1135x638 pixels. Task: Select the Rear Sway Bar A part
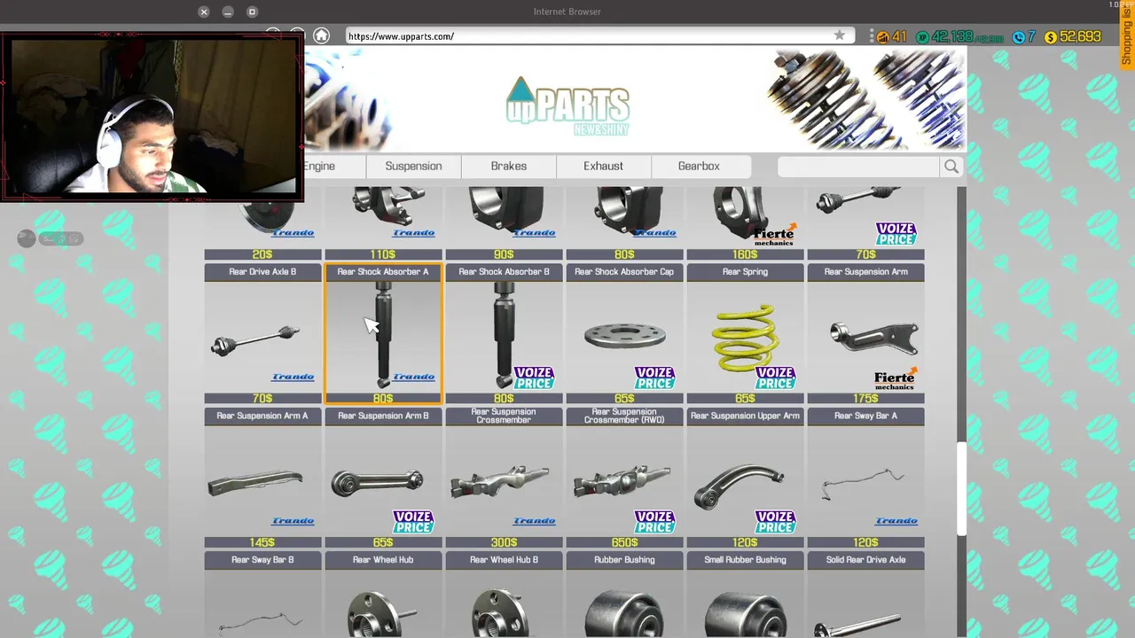pos(865,478)
